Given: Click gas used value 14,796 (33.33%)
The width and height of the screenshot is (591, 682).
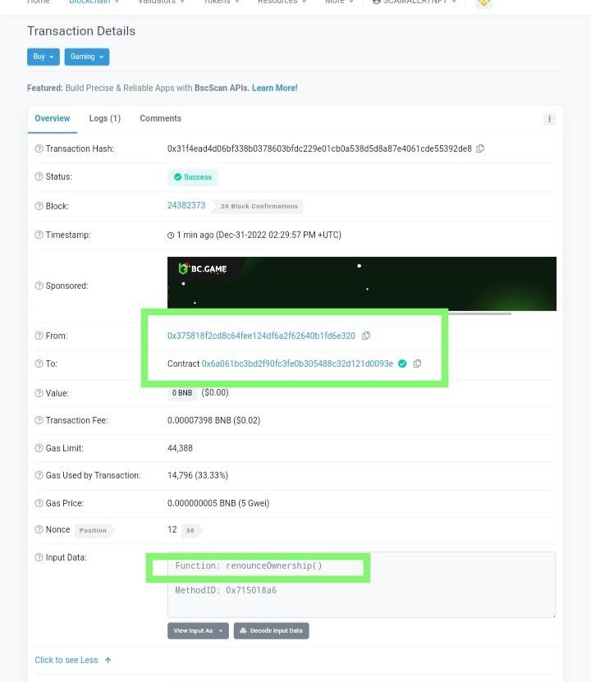Looking at the screenshot, I should (198, 475).
